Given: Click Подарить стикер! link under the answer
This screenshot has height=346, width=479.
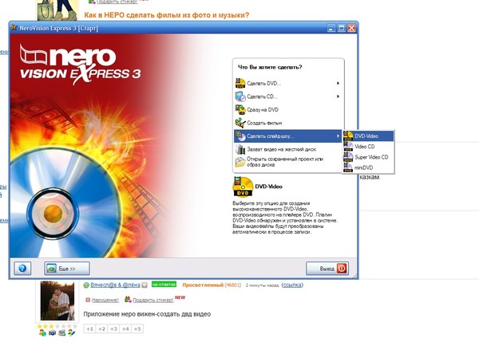Looking at the screenshot, I should [x=153, y=301].
